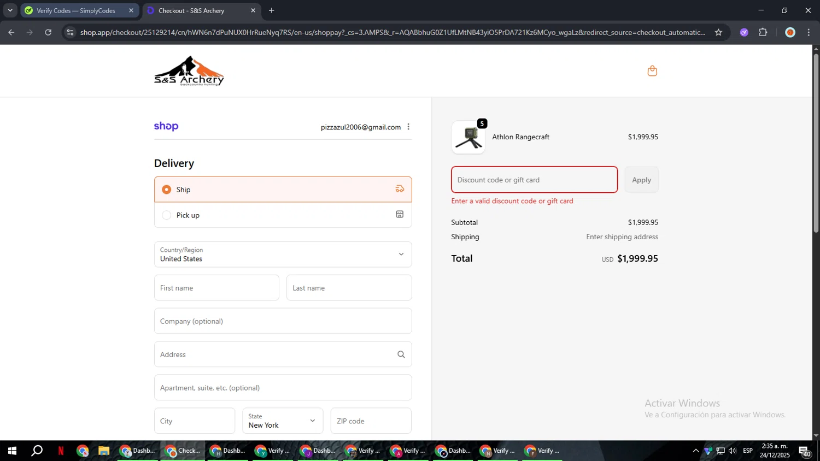Go back to previous browser page
820x461 pixels.
(11, 32)
